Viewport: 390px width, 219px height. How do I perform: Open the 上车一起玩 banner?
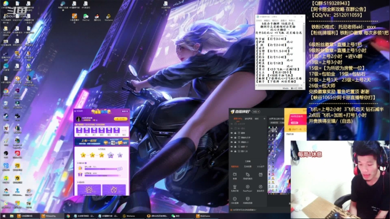point(102,142)
